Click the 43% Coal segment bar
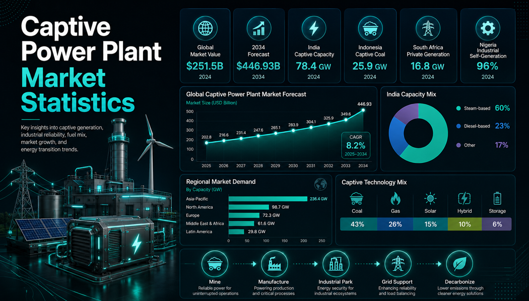 point(358,224)
